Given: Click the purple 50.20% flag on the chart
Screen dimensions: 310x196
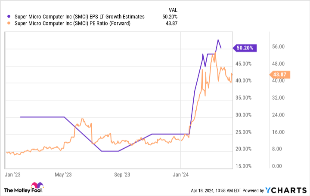Looking at the screenshot, I should click(x=245, y=48).
